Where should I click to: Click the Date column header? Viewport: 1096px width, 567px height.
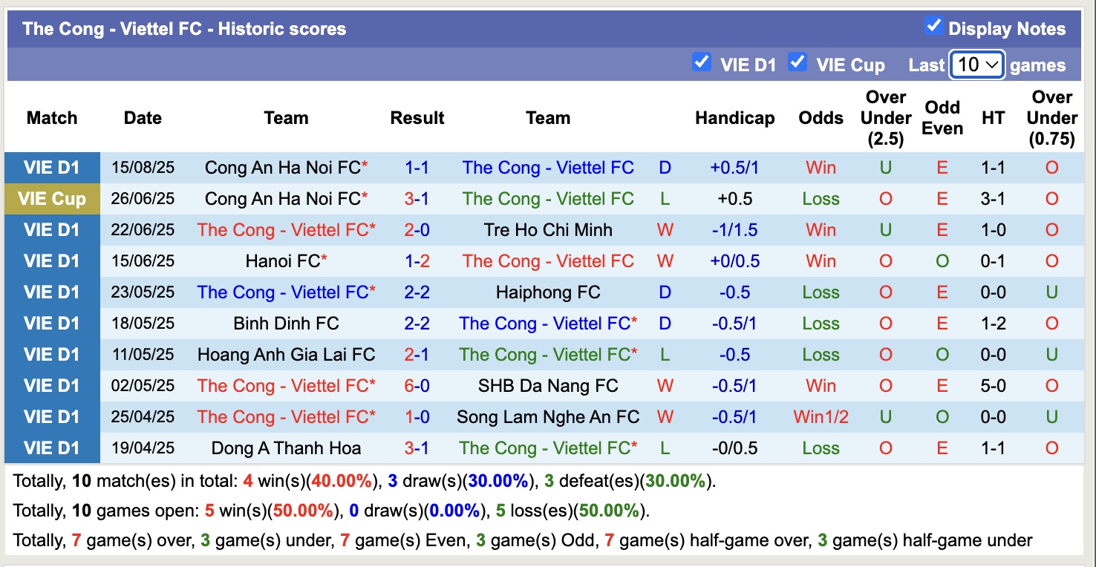[x=143, y=118]
